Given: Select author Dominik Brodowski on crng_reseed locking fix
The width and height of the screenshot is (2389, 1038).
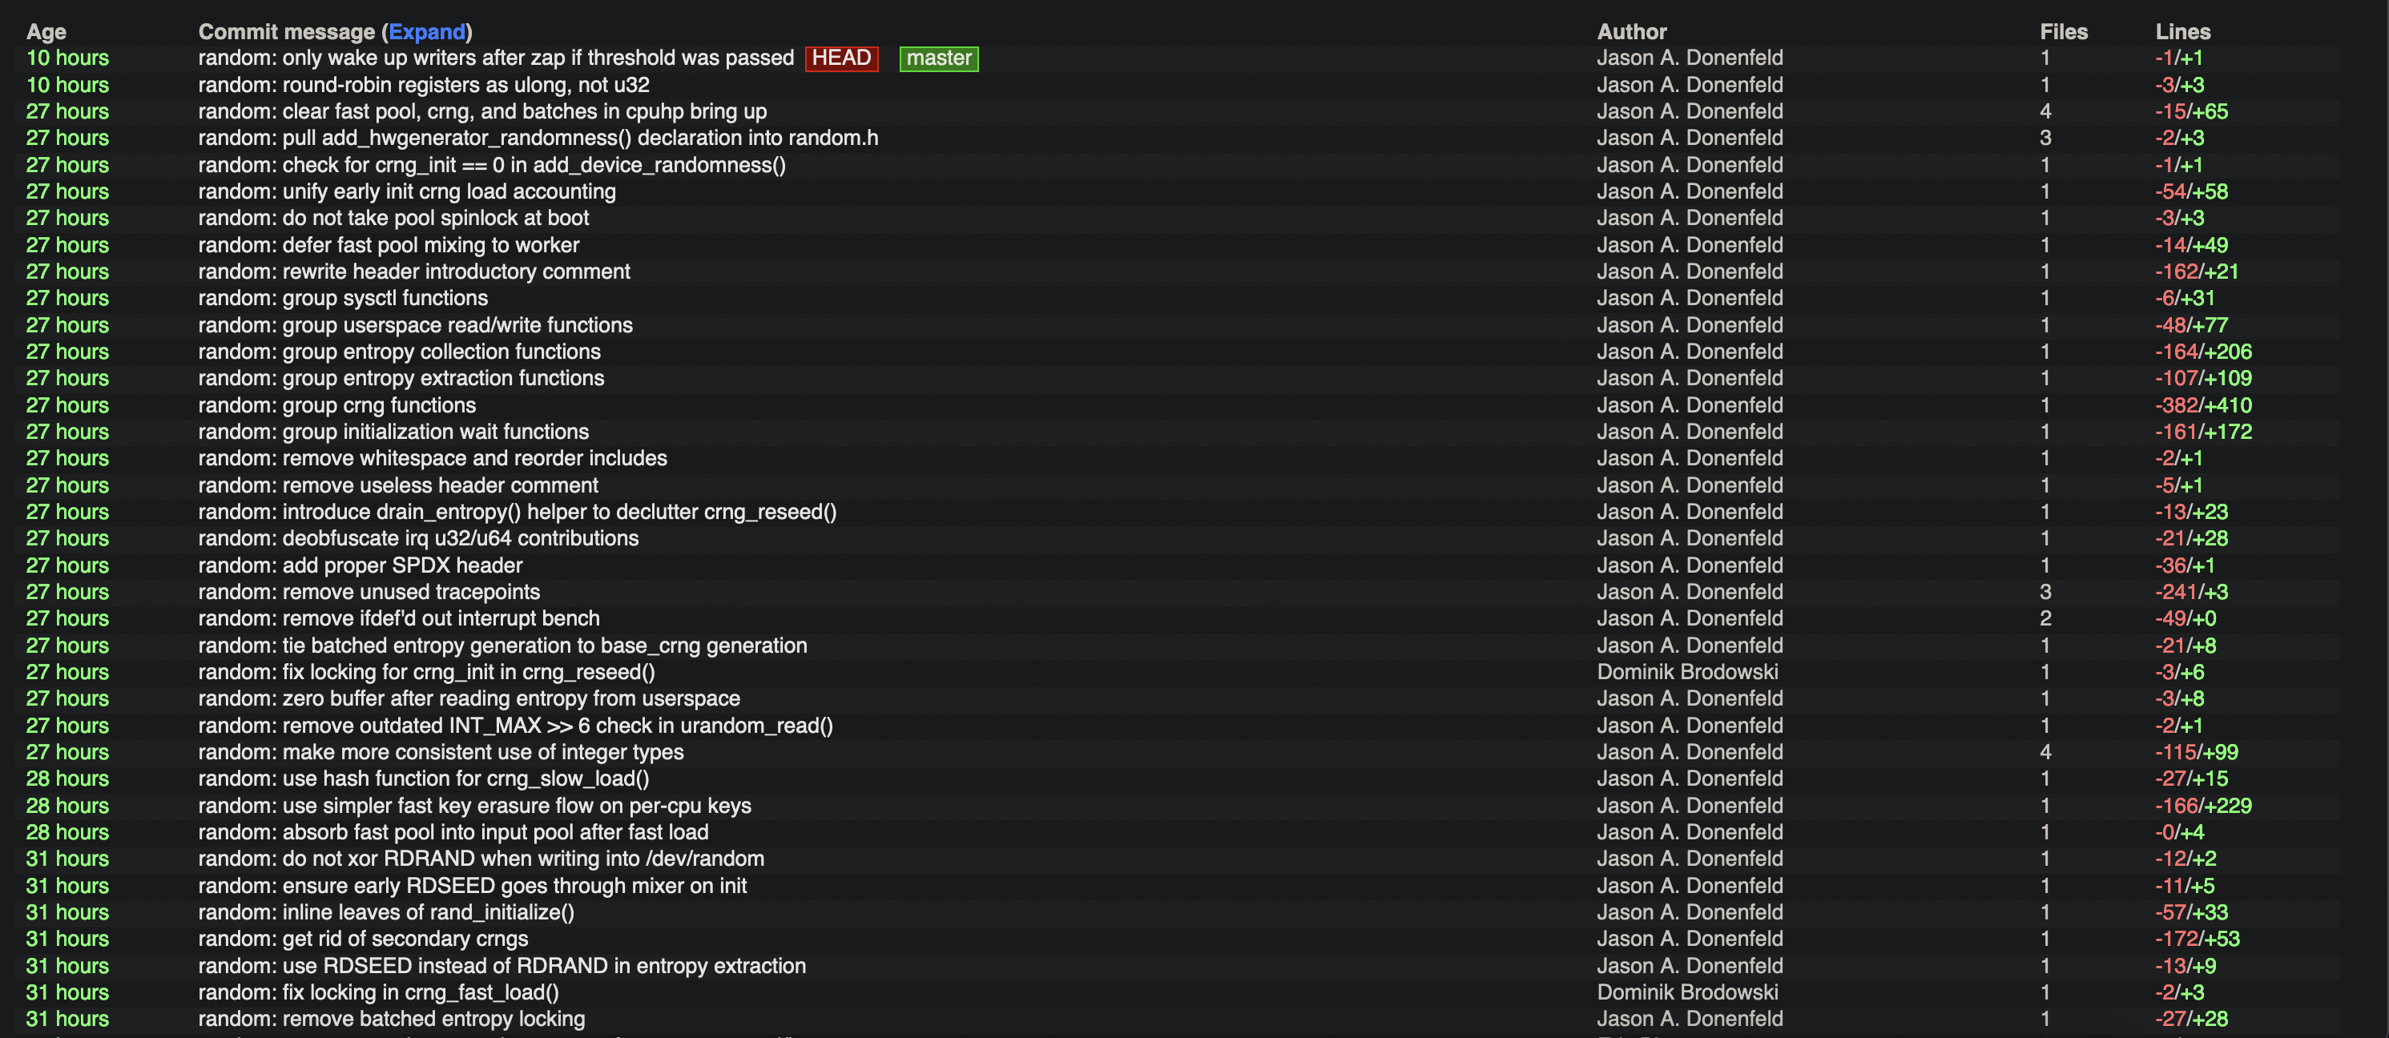Looking at the screenshot, I should [x=1688, y=672].
